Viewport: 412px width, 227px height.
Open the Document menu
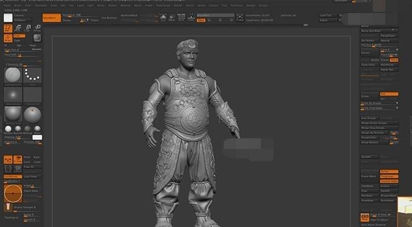click(41, 5)
